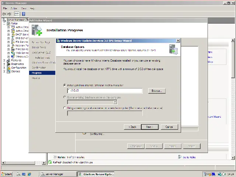Click the remote computer database text field
The width and height of the screenshot is (236, 177).
105,113
